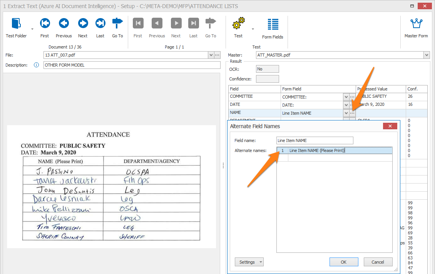Expand the File dropdown list

tap(211, 55)
